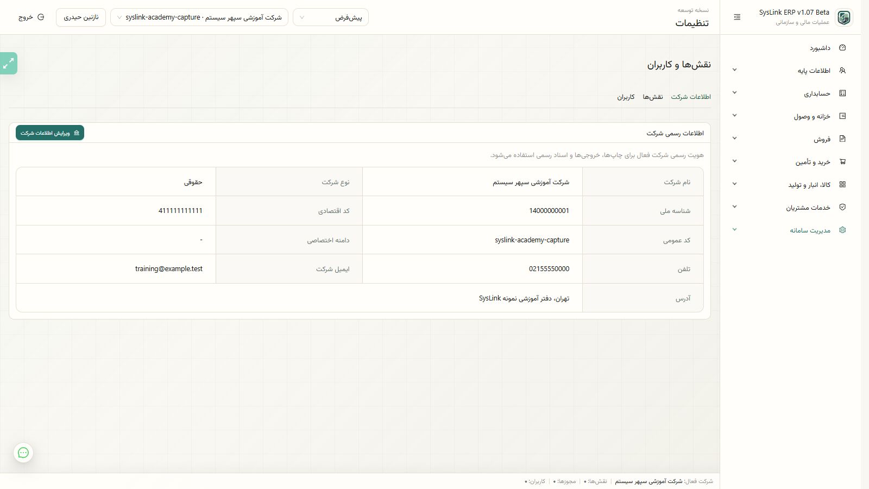Screen dimensions: 869x489
Task: Click the SysLink ERP logo icon
Action: [x=843, y=17]
